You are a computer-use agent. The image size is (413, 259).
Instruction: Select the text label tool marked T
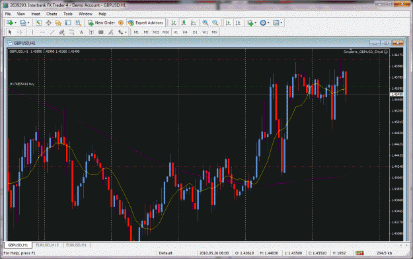tap(91, 32)
